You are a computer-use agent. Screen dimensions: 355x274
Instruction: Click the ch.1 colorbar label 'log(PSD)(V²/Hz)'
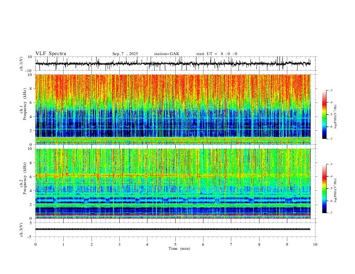335,117
